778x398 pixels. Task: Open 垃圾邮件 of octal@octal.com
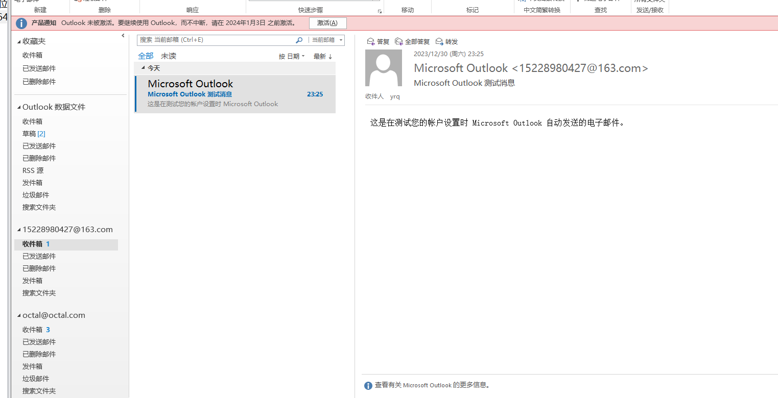click(x=36, y=379)
